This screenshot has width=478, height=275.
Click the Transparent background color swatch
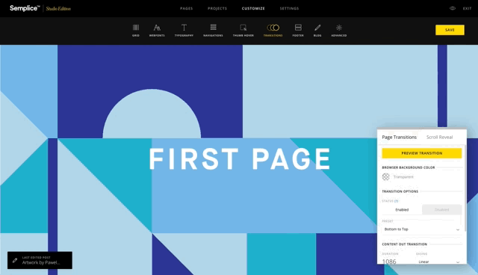(x=386, y=177)
